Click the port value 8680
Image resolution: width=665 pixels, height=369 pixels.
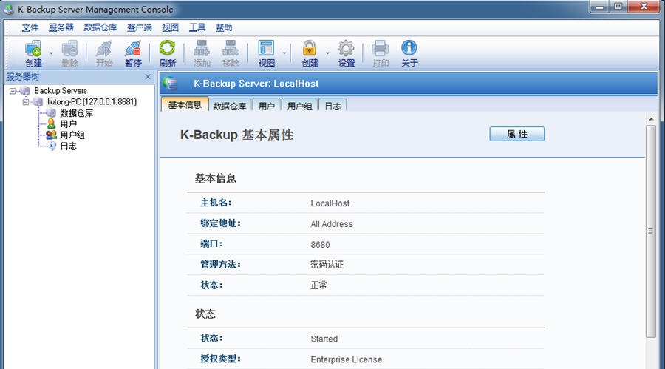point(320,245)
